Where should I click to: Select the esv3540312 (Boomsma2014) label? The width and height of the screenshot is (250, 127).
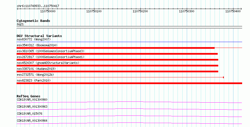pos(37,45)
